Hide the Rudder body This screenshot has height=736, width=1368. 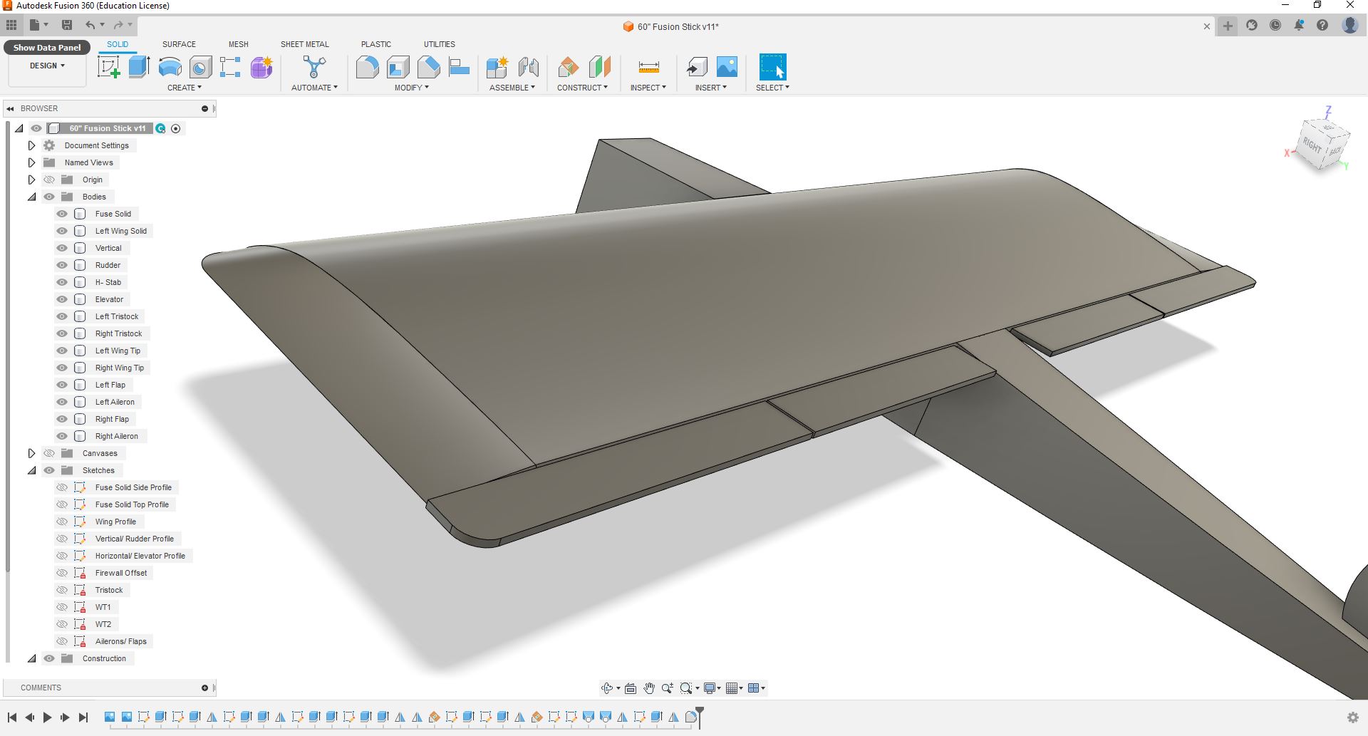point(62,265)
